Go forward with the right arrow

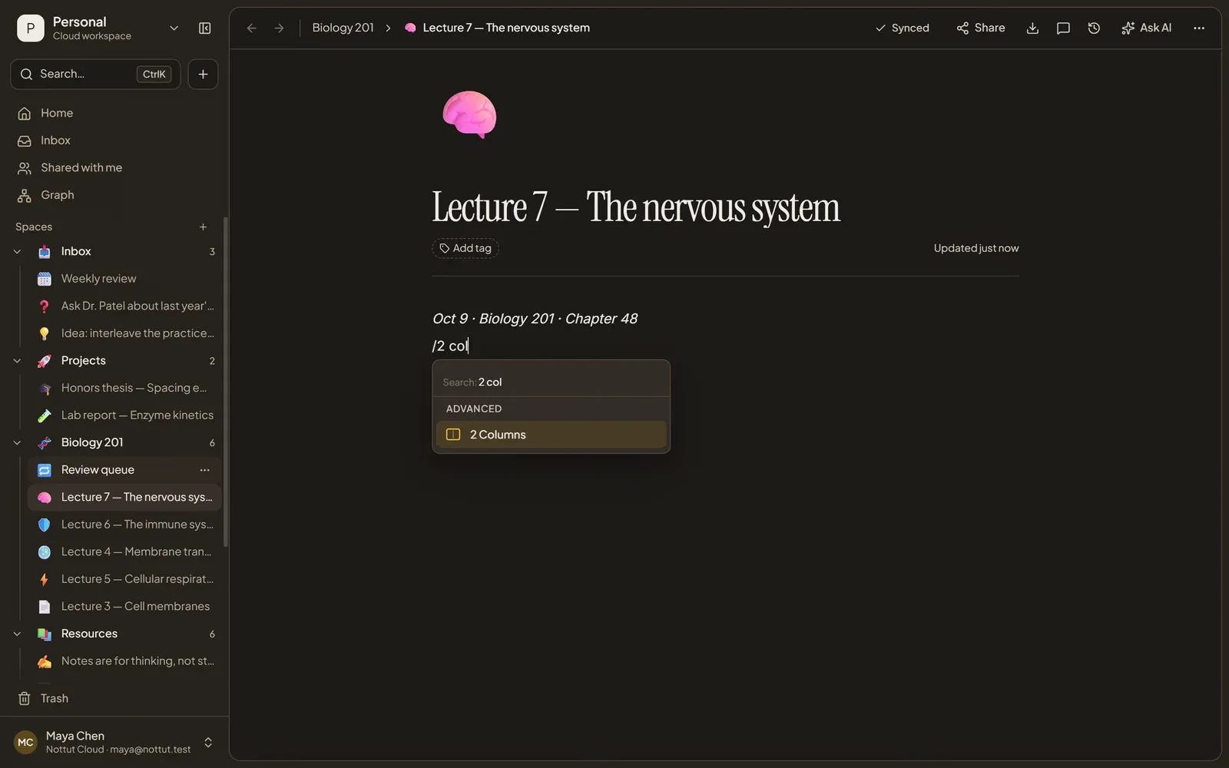point(280,28)
